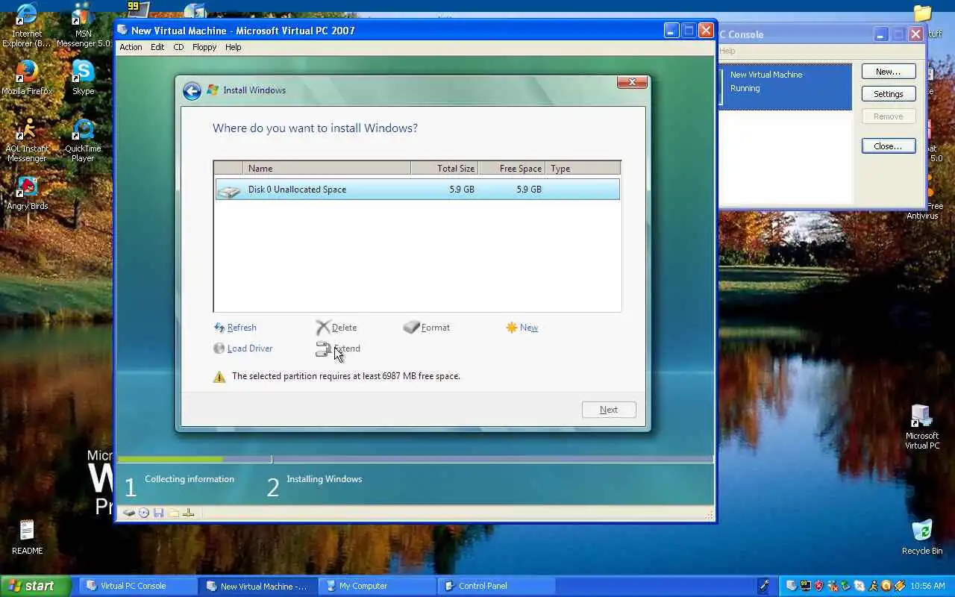Open MSN Messenger 5.0 desktop icon
The image size is (955, 597).
coord(83,25)
